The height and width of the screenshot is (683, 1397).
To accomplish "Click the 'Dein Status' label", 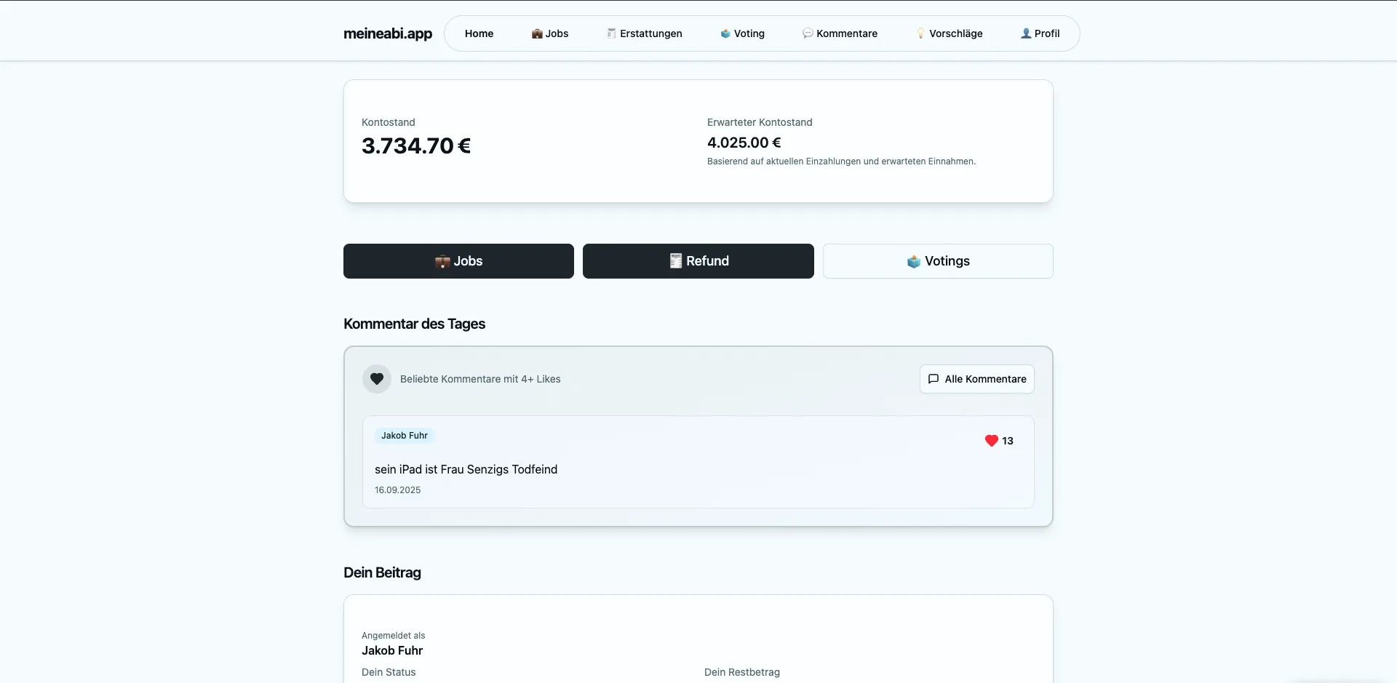I will tap(389, 672).
